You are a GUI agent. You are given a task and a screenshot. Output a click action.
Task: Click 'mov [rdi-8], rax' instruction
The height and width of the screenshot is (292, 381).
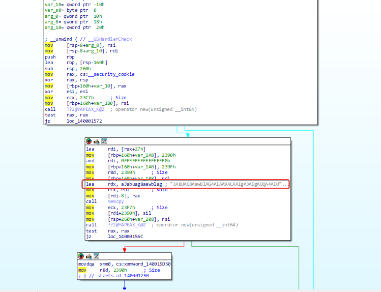tap(113, 196)
